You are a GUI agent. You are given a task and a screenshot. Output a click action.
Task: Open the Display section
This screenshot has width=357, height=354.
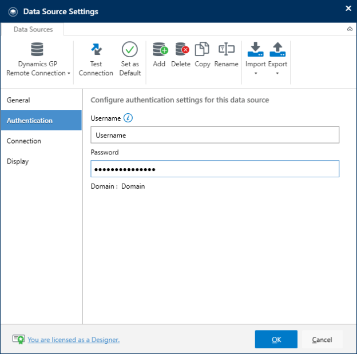click(x=41, y=161)
